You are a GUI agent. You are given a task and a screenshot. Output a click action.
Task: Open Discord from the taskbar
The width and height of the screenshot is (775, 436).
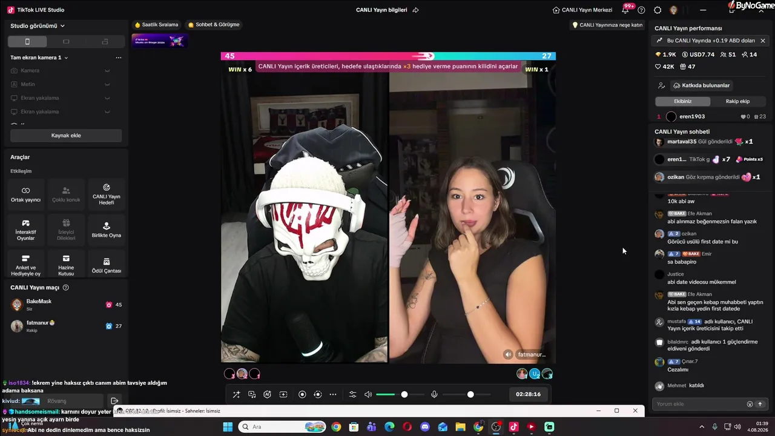(425, 427)
